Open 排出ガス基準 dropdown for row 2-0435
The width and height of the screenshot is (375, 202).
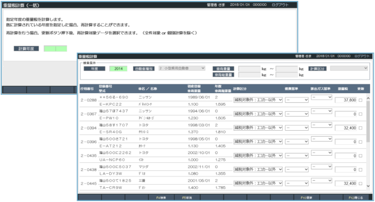pos(321,152)
